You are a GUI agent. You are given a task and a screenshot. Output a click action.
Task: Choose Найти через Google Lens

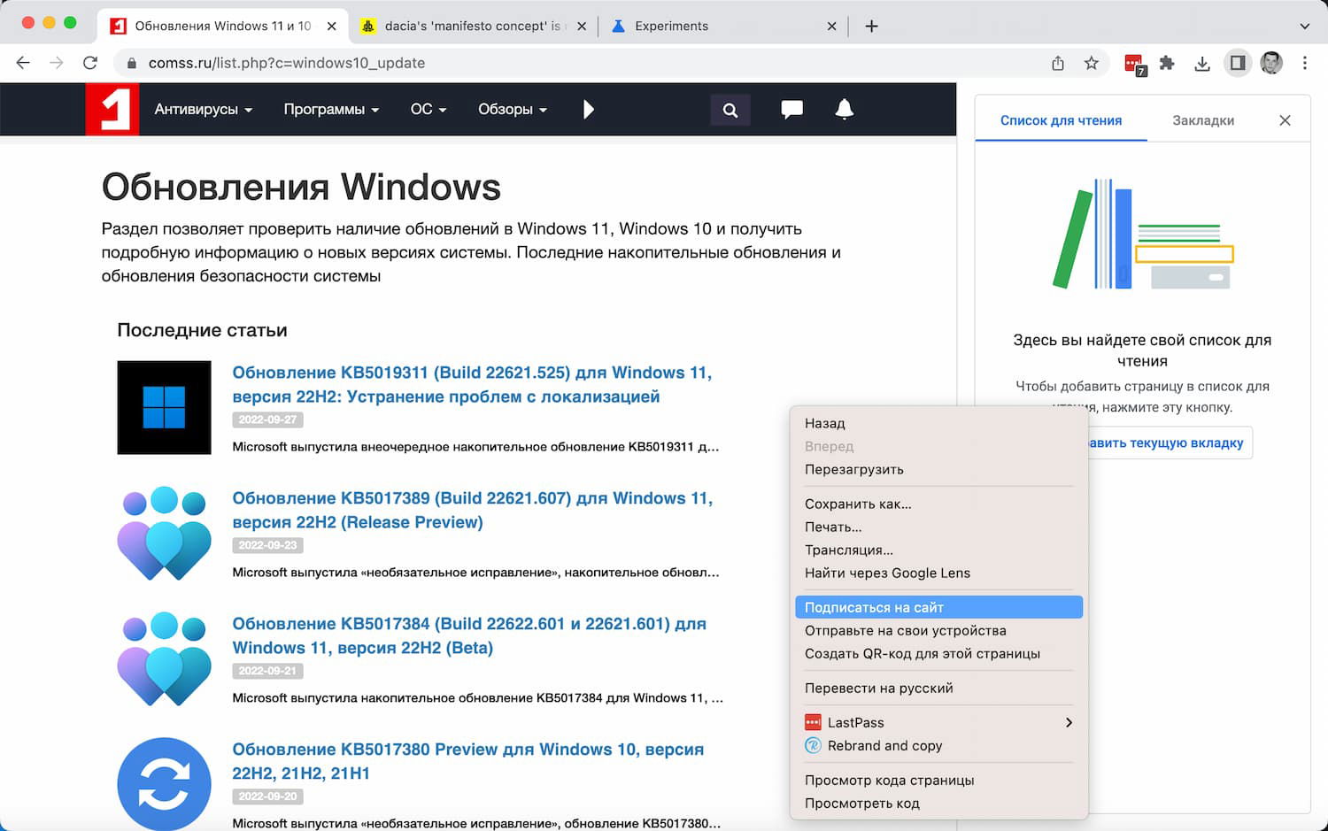point(938,573)
